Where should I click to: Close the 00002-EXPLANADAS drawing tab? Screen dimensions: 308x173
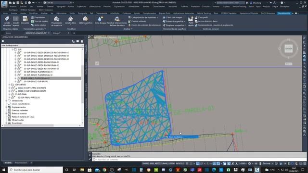tap(49, 33)
